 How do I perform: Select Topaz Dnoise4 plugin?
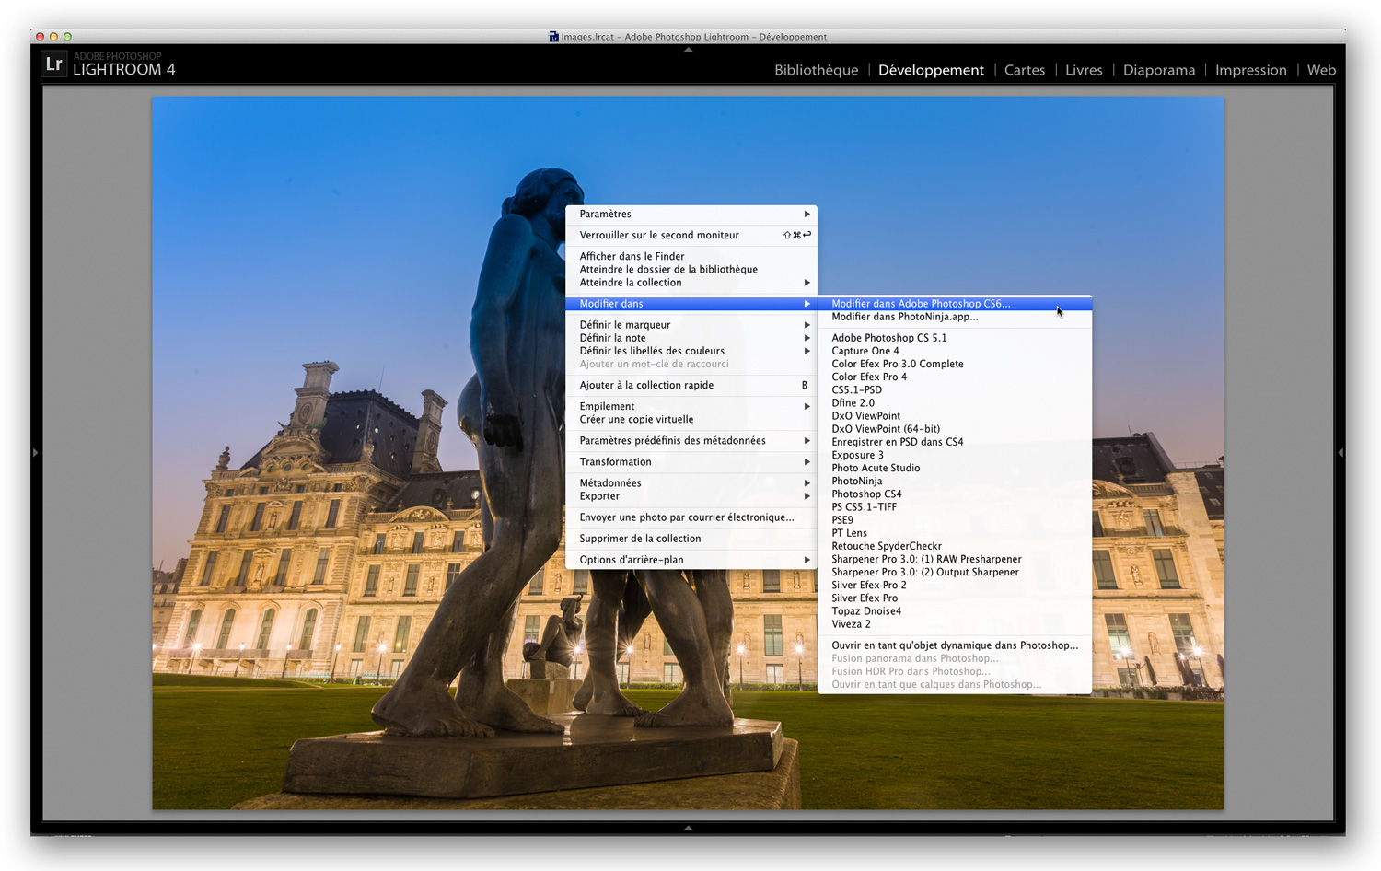click(x=955, y=610)
